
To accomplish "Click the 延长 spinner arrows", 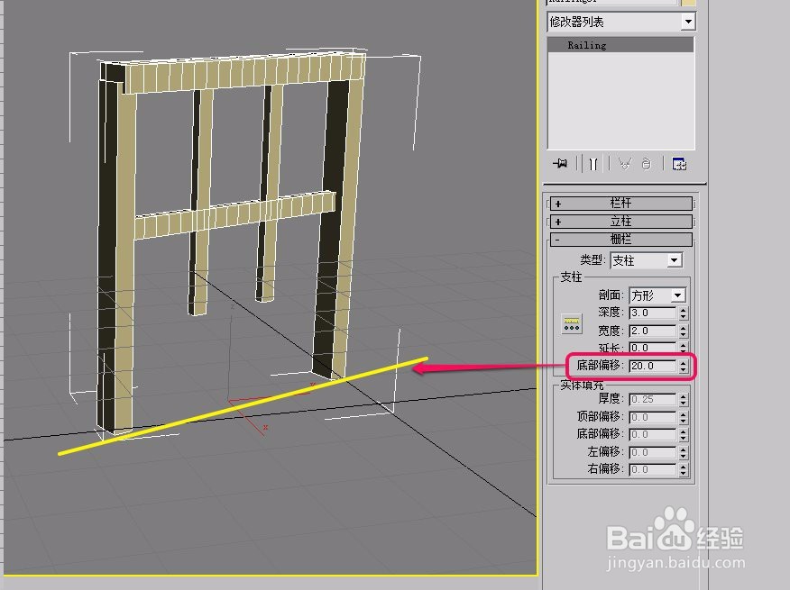I will click(684, 348).
